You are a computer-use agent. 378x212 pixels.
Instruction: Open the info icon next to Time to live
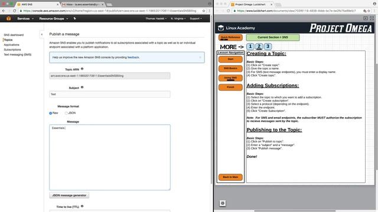coord(82,207)
